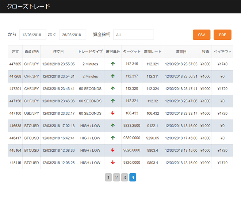Click the green up arrow in row 447201
This screenshot has height=201, width=241.
coord(113,88)
